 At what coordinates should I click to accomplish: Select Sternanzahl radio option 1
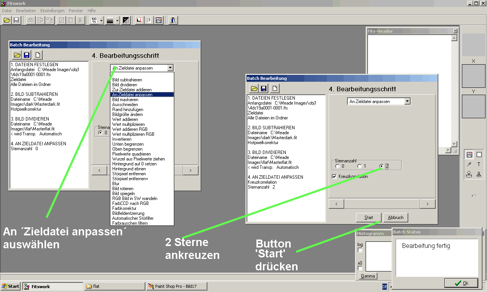tap(360, 166)
